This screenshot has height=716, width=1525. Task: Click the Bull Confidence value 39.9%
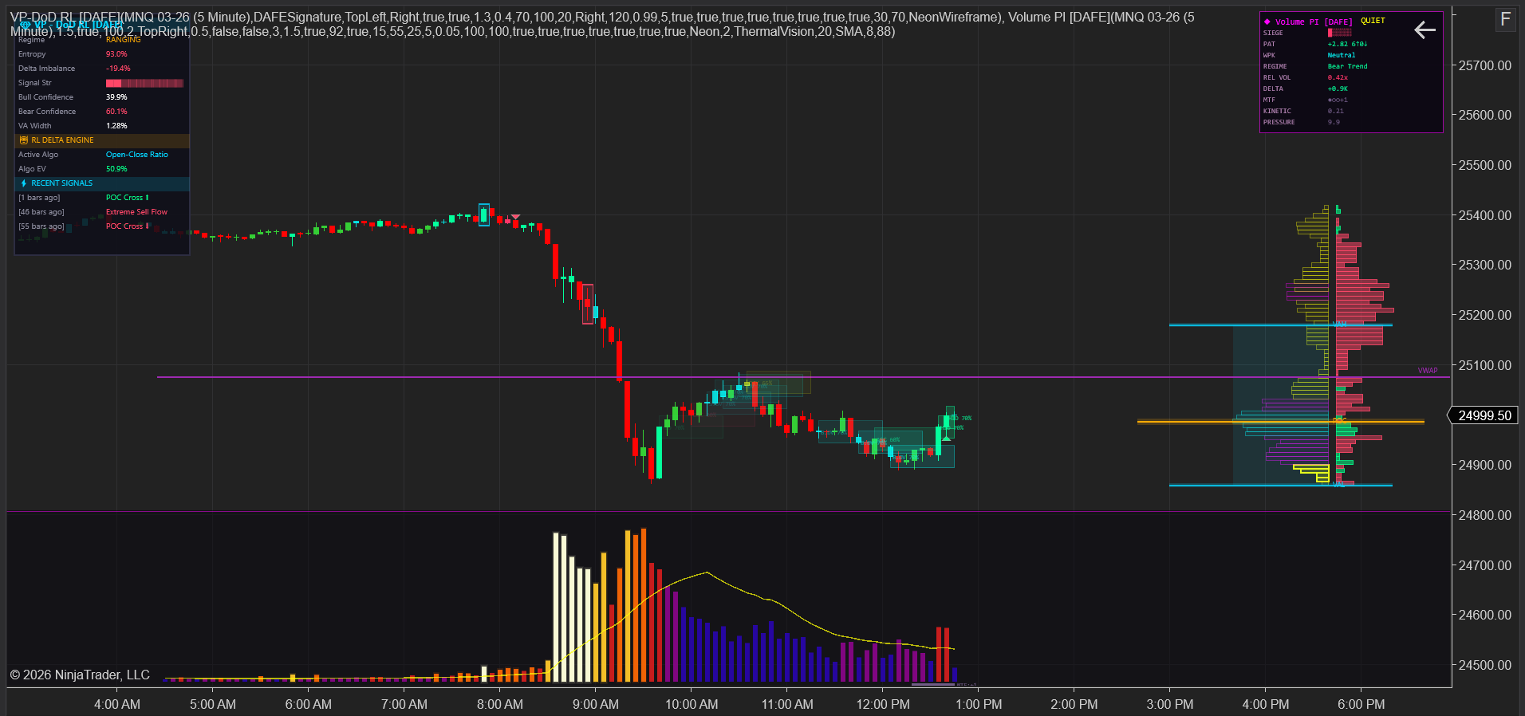(x=116, y=97)
